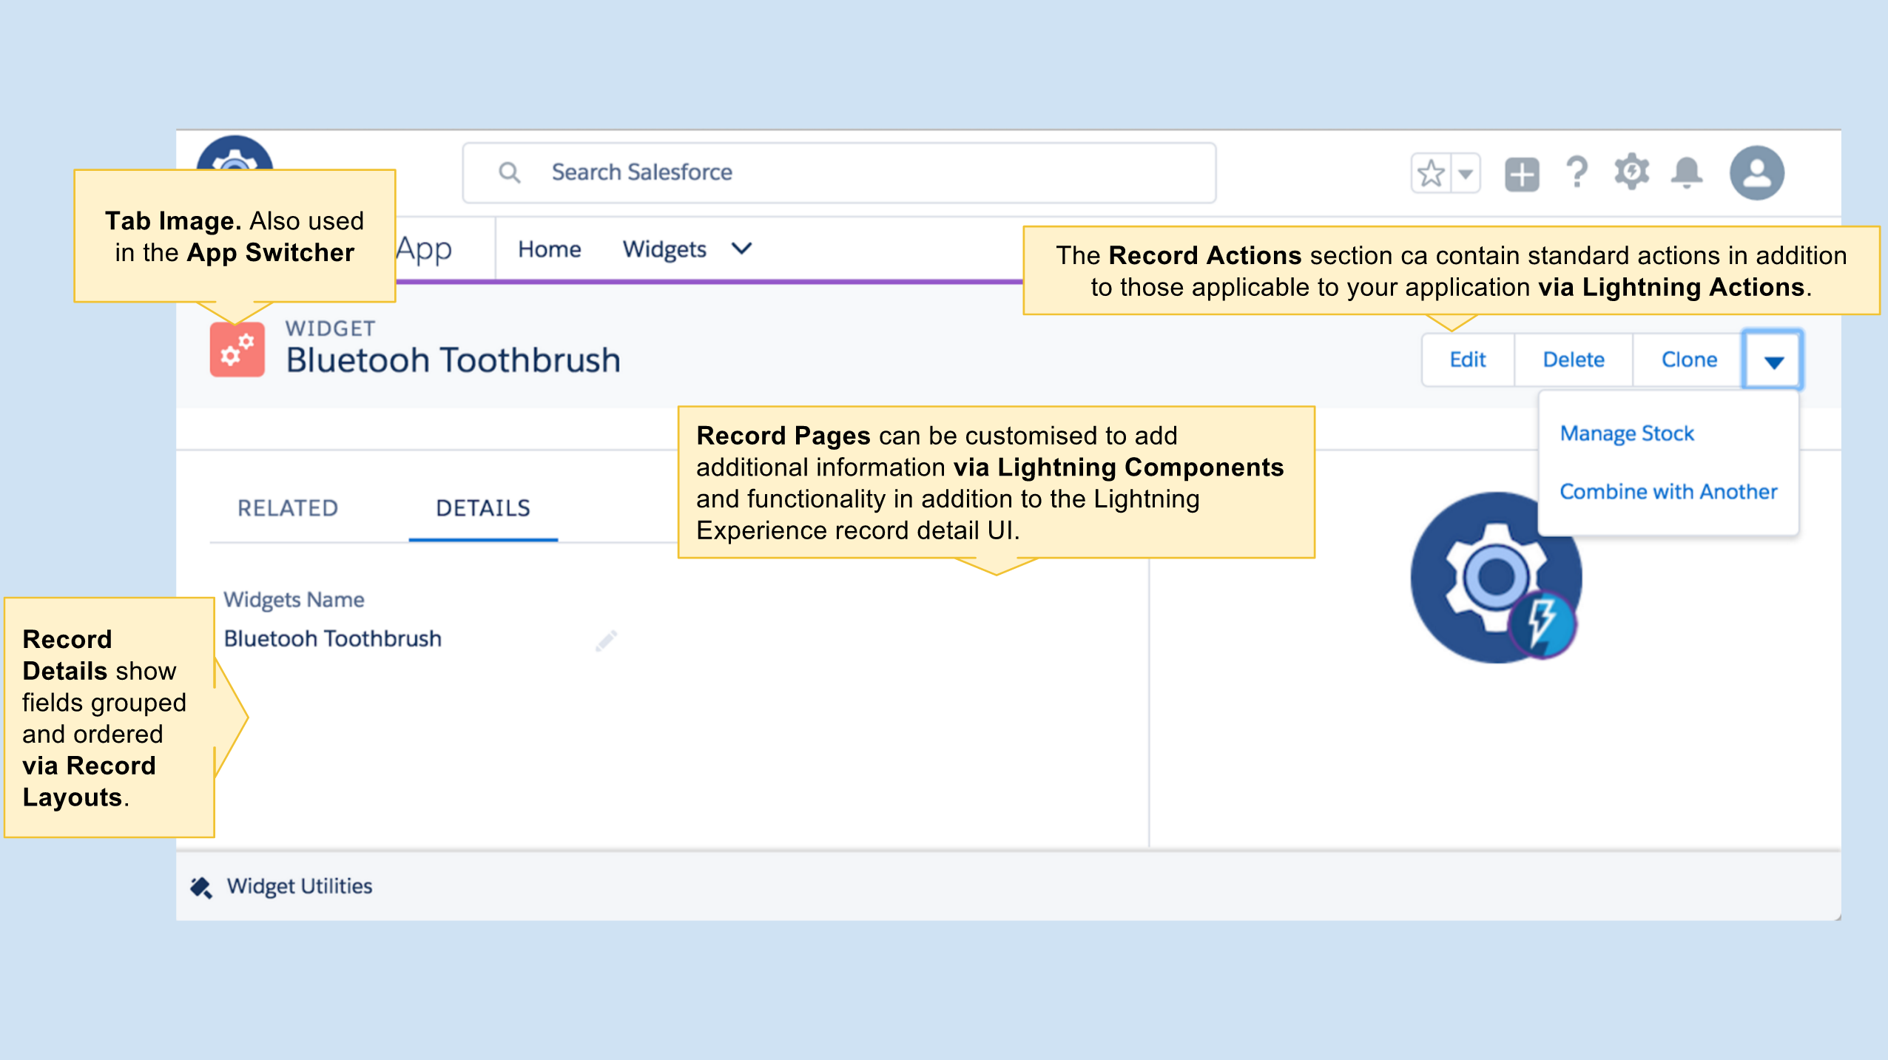Viewport: 1888px width, 1060px height.
Task: Open the favorites list dropdown arrow
Action: pyautogui.click(x=1465, y=174)
